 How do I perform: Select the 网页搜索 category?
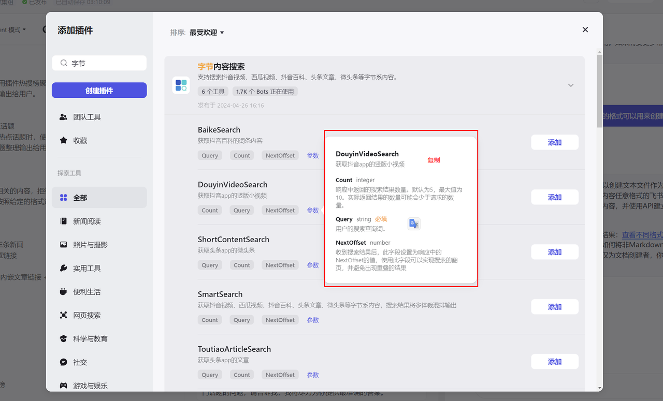(x=99, y=315)
